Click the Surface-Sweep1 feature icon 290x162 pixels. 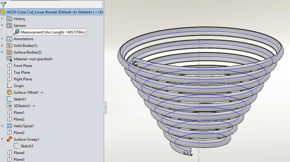click(x=9, y=139)
